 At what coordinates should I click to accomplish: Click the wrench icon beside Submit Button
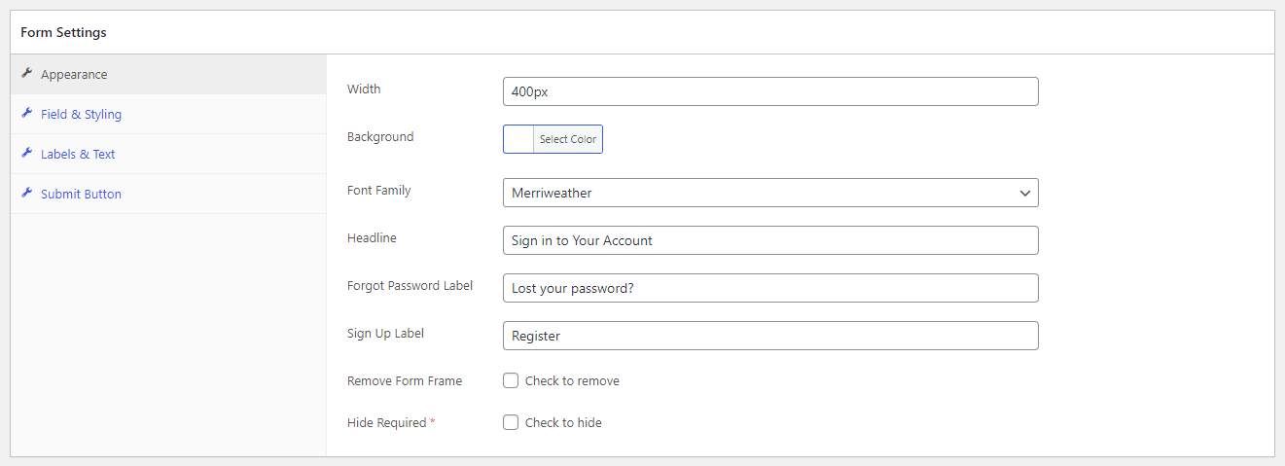[27, 194]
